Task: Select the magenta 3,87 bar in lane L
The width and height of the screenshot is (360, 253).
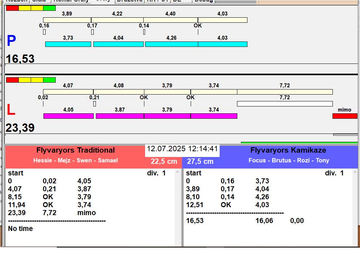Action: coord(120,116)
